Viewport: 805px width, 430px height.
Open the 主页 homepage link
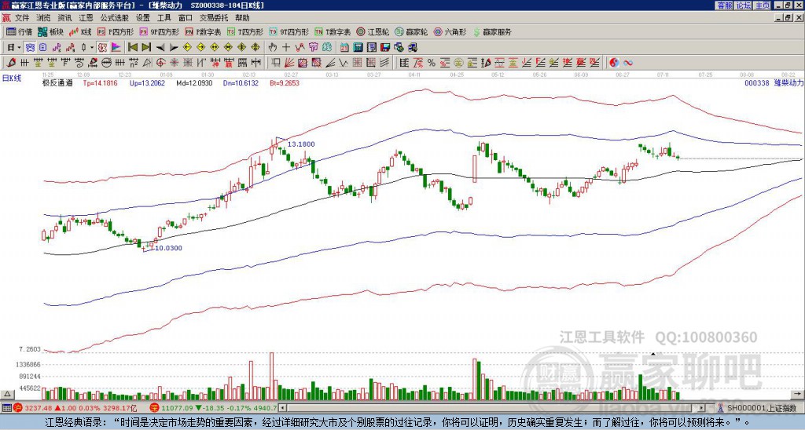pos(762,5)
